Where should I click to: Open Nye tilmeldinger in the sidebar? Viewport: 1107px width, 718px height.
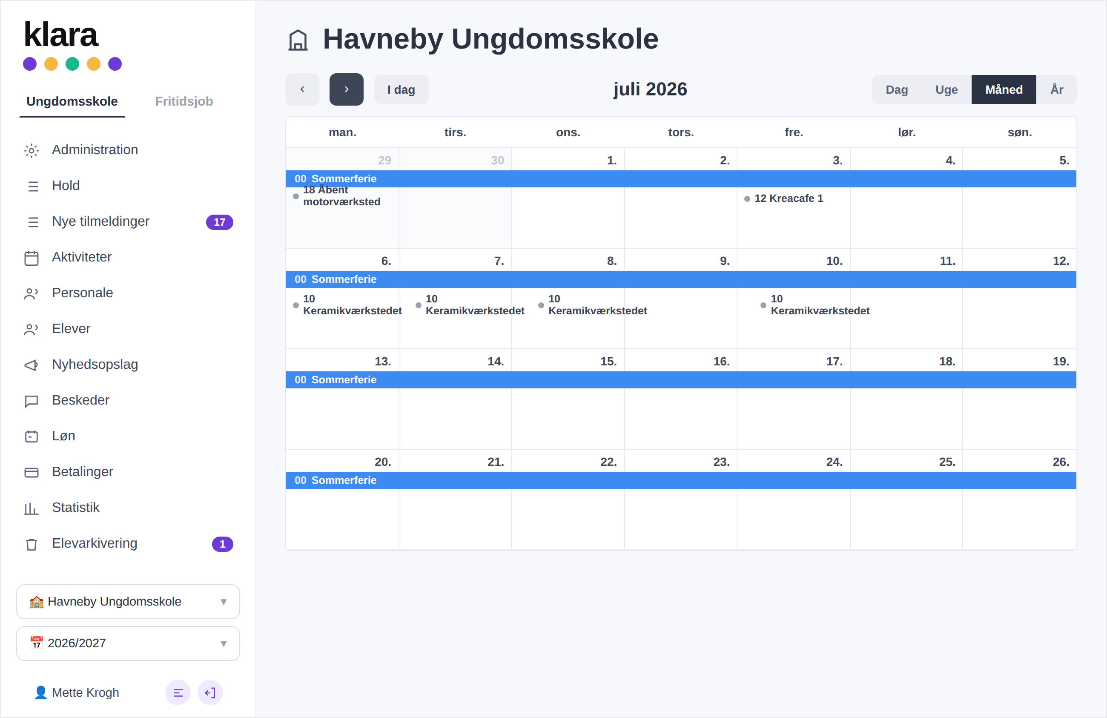pyautogui.click(x=128, y=221)
